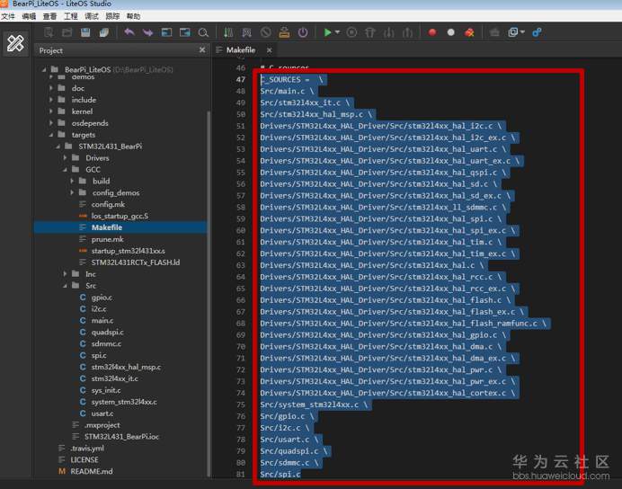Viewport: 622px width, 489px height.
Task: Expand the Inc folder
Action: [65, 274]
